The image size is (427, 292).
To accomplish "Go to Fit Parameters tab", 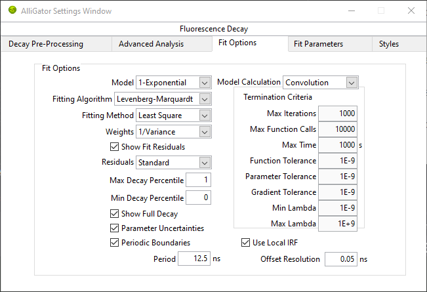I will [x=330, y=44].
